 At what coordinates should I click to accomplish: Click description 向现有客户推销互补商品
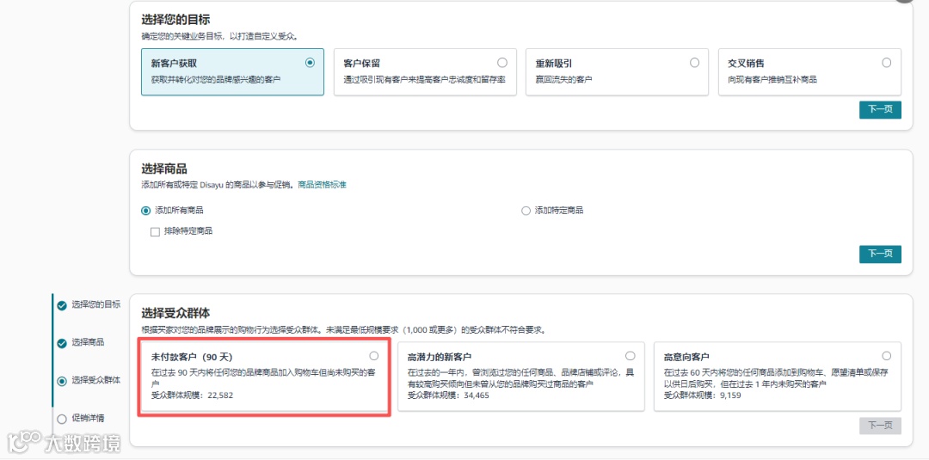(x=772, y=79)
